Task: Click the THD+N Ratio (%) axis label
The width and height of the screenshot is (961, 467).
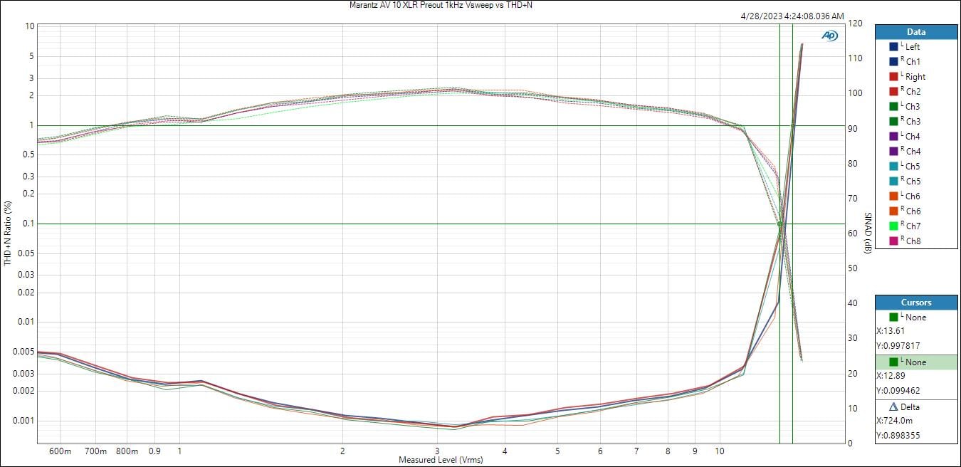Action: pos(8,233)
